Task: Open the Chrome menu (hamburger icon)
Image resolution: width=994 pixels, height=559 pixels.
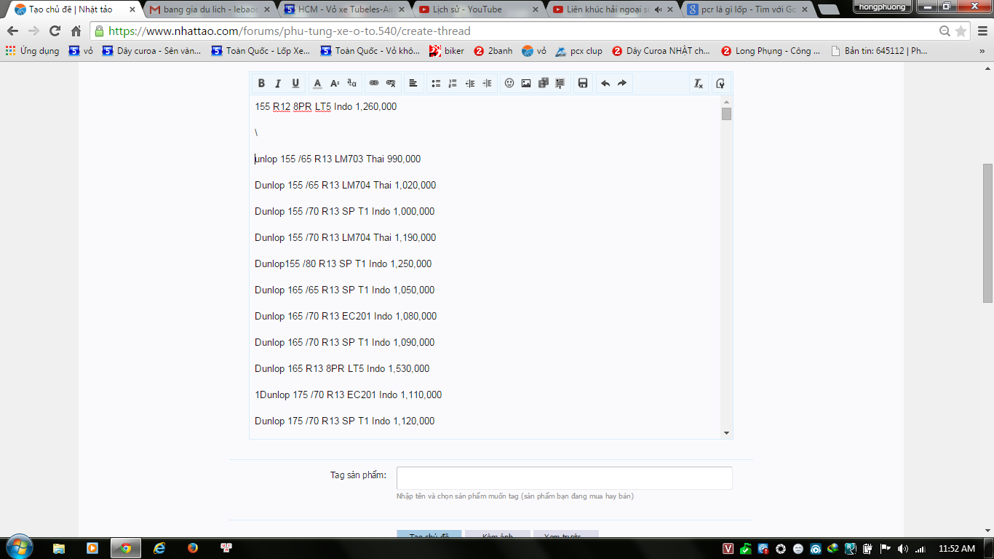Action: click(x=982, y=31)
